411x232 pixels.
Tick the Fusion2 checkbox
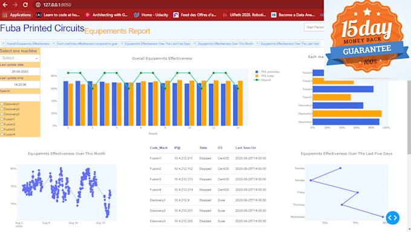tap(2, 124)
